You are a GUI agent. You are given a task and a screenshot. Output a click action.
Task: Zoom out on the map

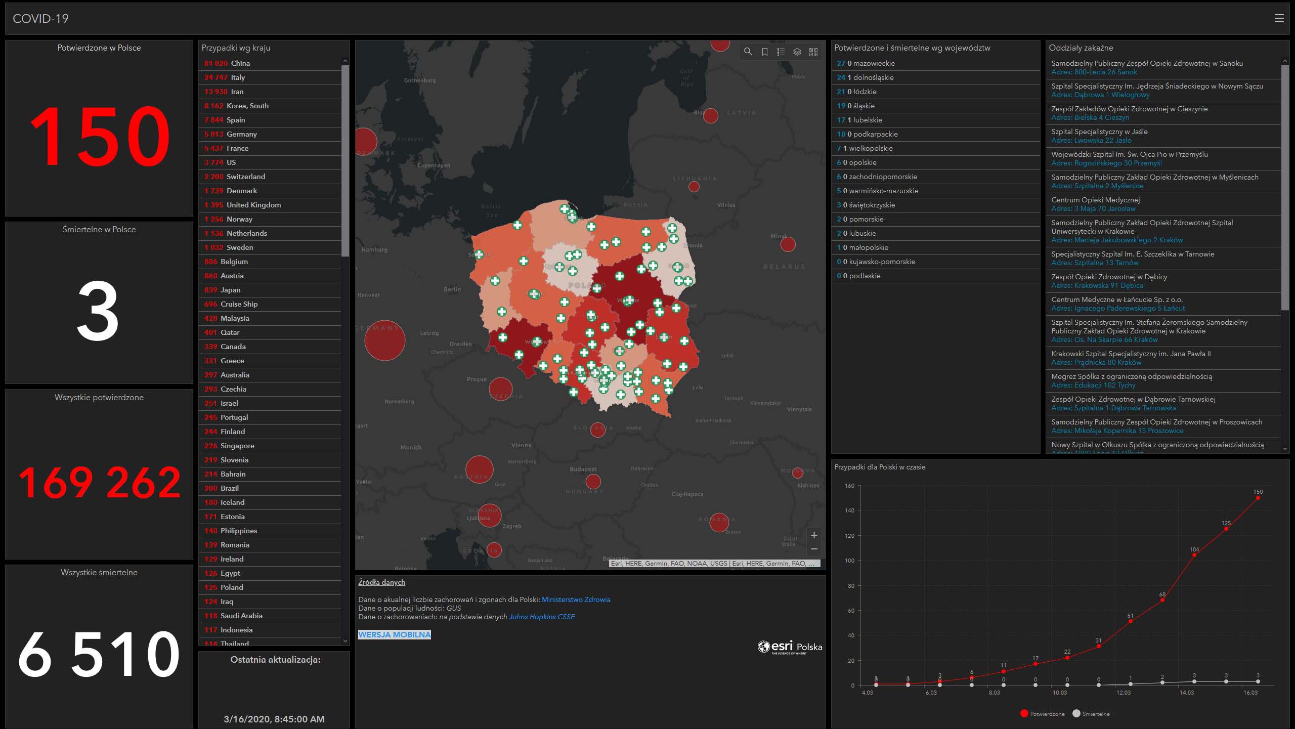pyautogui.click(x=814, y=549)
